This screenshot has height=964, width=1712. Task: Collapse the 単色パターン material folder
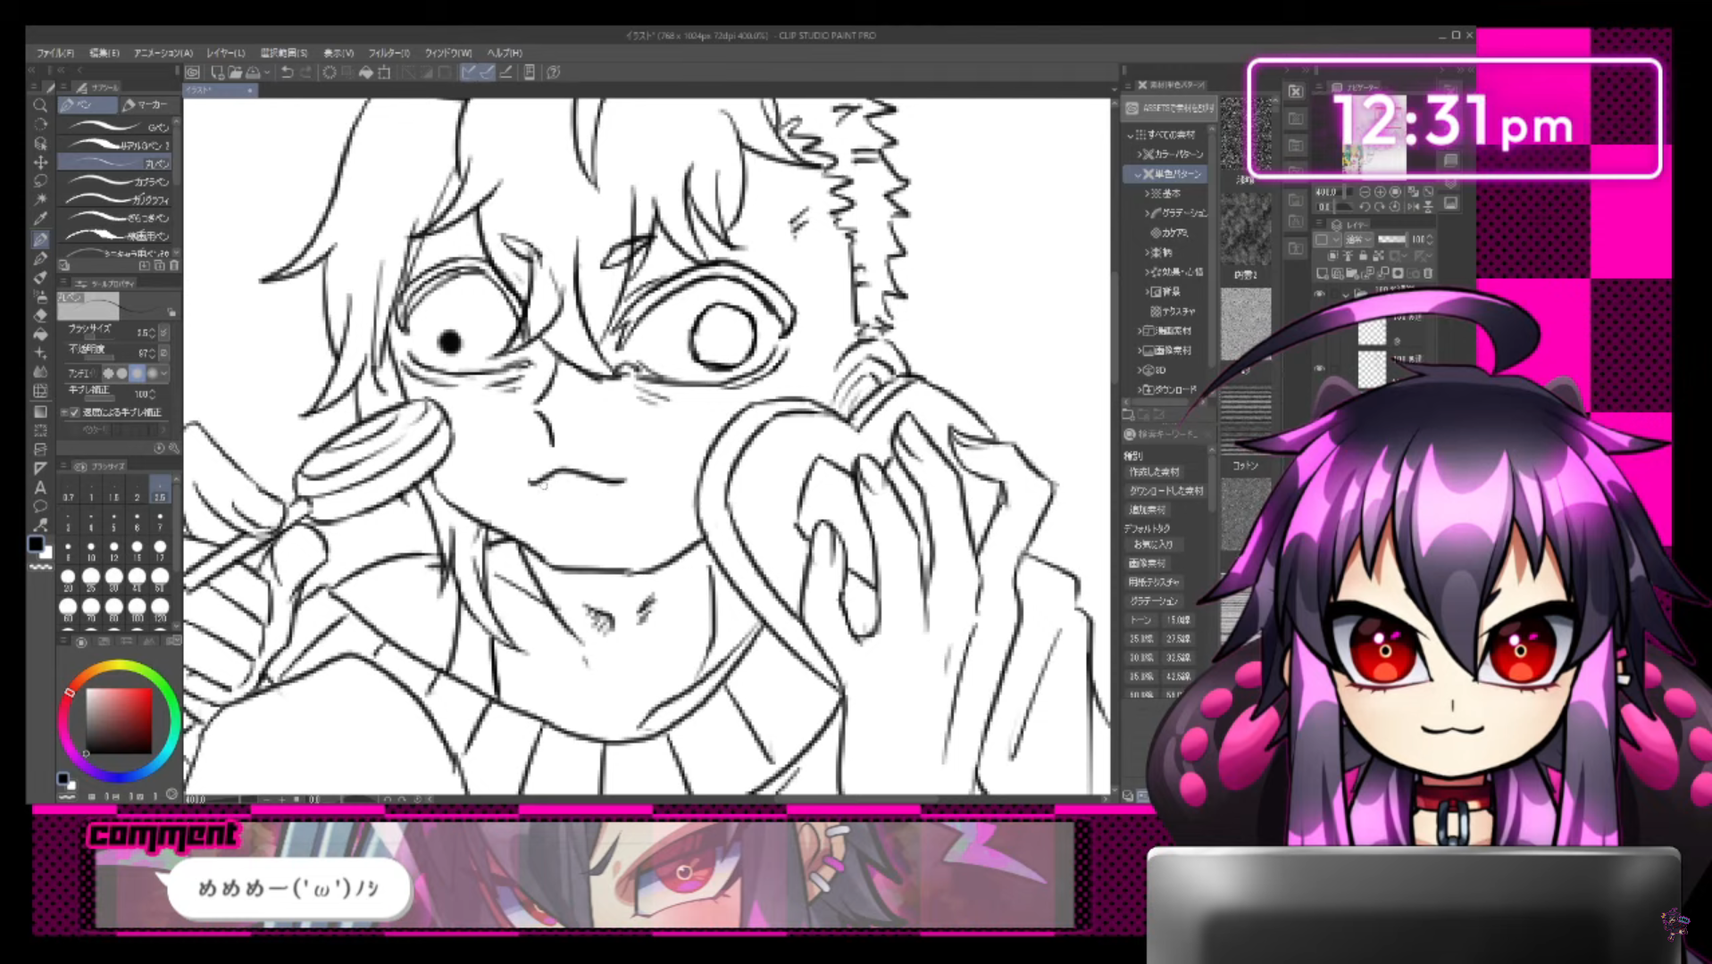coord(1138,174)
